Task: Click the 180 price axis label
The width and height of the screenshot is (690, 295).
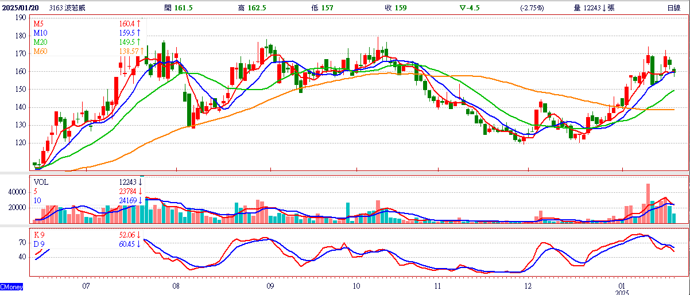Action: pyautogui.click(x=21, y=36)
